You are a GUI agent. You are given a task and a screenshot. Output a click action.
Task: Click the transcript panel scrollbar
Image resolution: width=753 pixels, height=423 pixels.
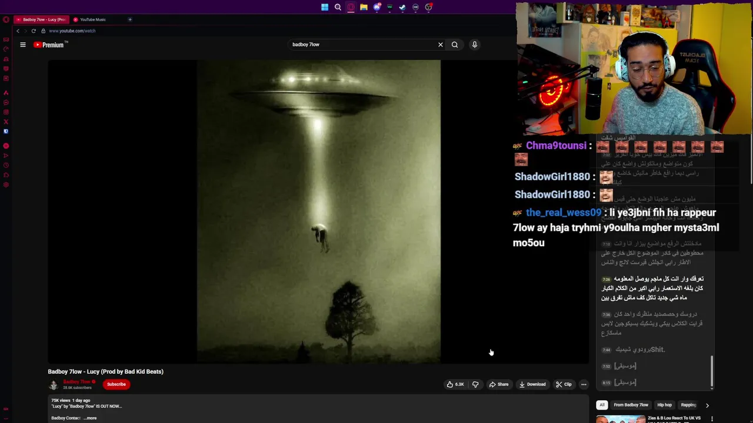click(x=712, y=371)
